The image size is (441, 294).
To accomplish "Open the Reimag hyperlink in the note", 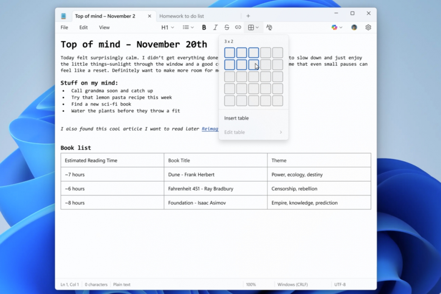I will (x=210, y=129).
